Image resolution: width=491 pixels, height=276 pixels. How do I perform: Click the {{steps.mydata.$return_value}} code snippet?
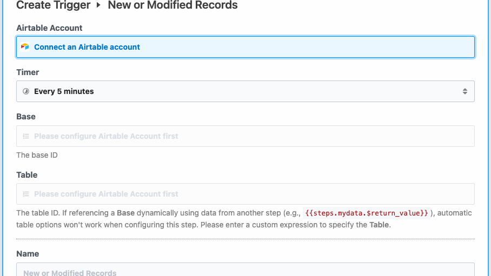click(x=367, y=213)
